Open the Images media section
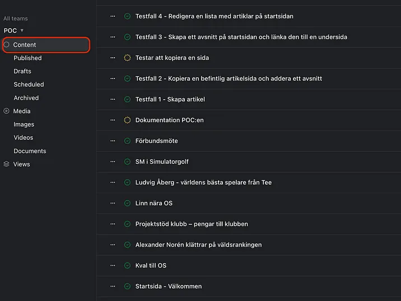Viewport: 401px width, 301px height. pyautogui.click(x=24, y=124)
